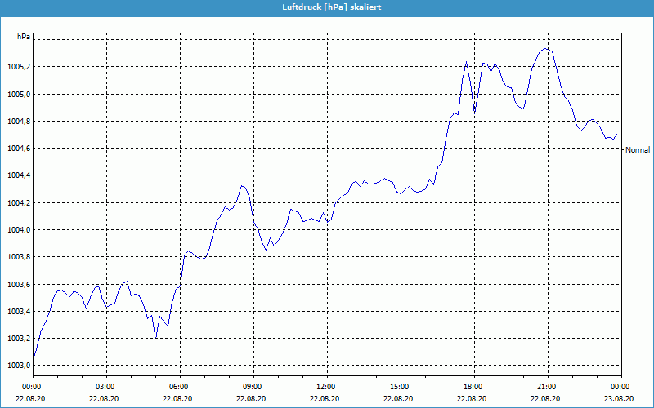This screenshot has height=408, width=654.
Task: Click the 1004,0 y-axis value
Action: coord(19,230)
